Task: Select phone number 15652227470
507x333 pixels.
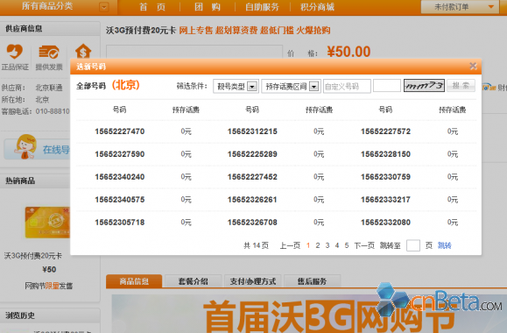Action: pyautogui.click(x=120, y=131)
